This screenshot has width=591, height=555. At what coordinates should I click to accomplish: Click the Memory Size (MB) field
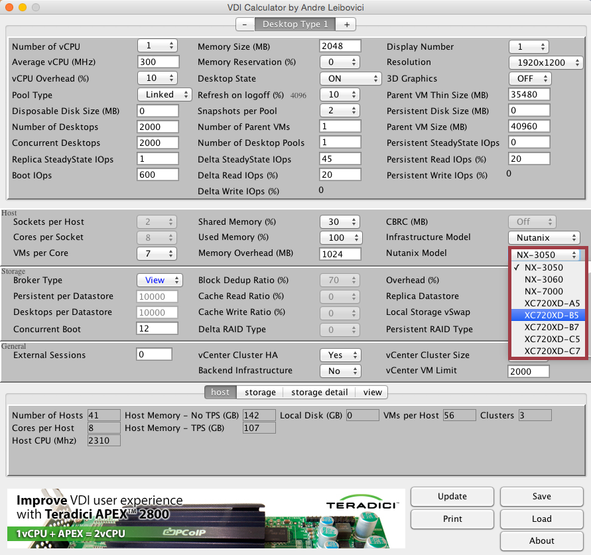pyautogui.click(x=340, y=46)
